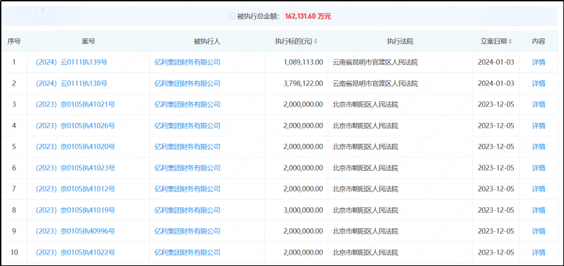Select 北京市朝阳区人民法院 in row 10
Image resolution: width=564 pixels, height=266 pixels.
pyautogui.click(x=366, y=252)
